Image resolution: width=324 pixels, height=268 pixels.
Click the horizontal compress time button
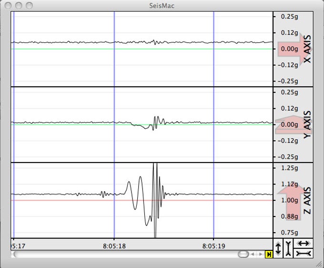[304, 253]
